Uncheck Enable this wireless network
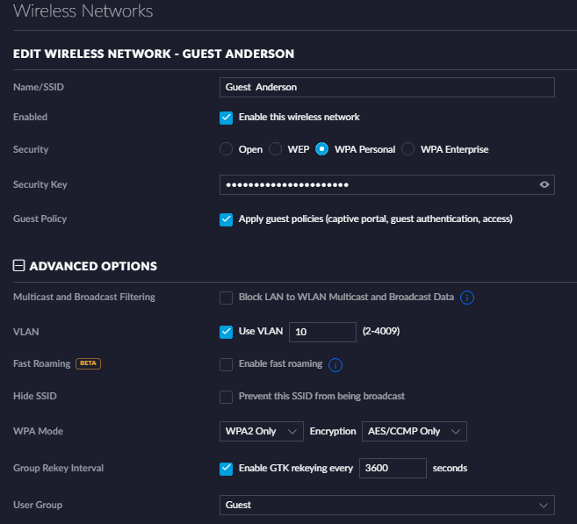Viewport: 577px width, 524px height. point(226,118)
